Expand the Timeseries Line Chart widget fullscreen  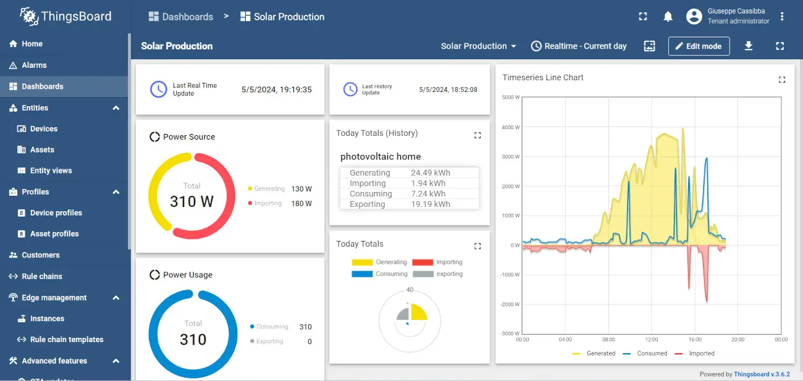782,80
